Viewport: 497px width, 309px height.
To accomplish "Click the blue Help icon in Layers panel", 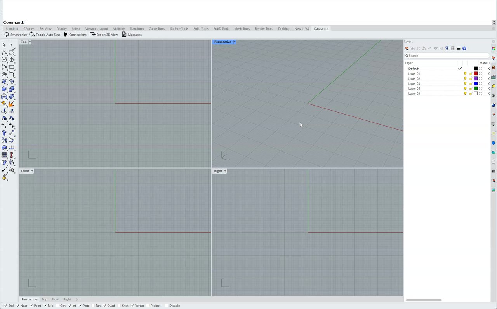I will click(x=464, y=49).
